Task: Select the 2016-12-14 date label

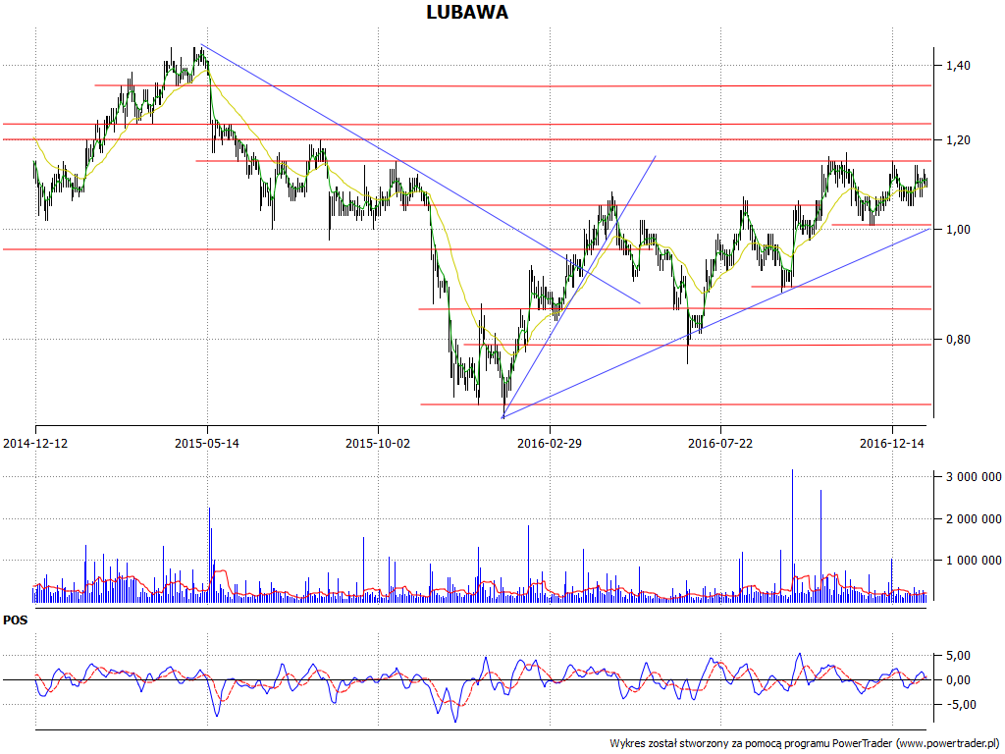Action: pos(891,443)
